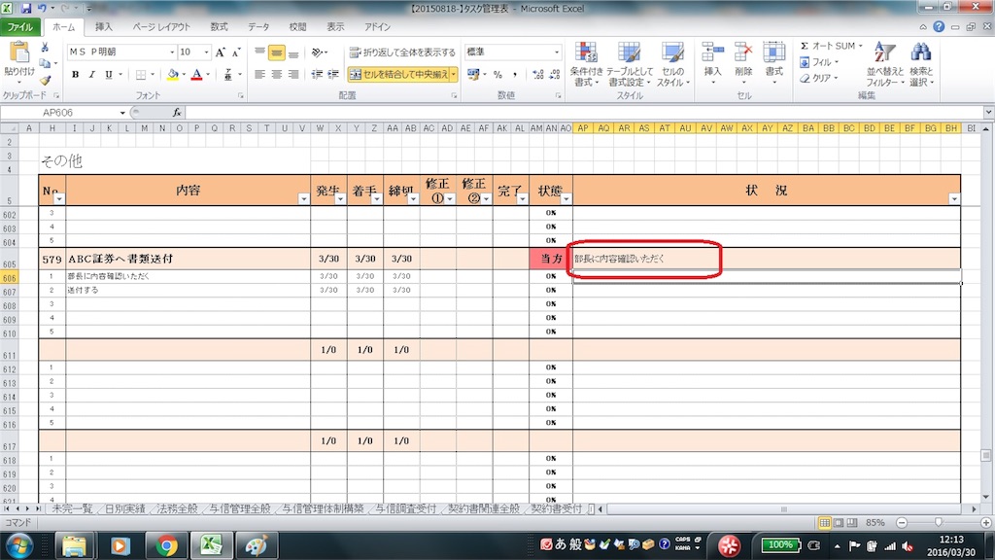995x560 pixels.
Task: Open Cell Styles (セルのスタイル)
Action: tap(672, 63)
